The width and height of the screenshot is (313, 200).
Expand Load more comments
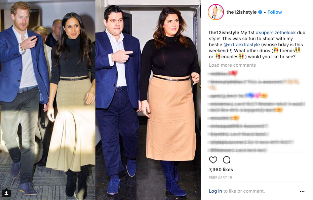232,65
